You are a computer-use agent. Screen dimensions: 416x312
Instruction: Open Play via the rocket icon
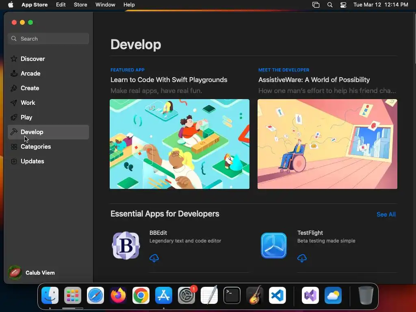point(14,117)
